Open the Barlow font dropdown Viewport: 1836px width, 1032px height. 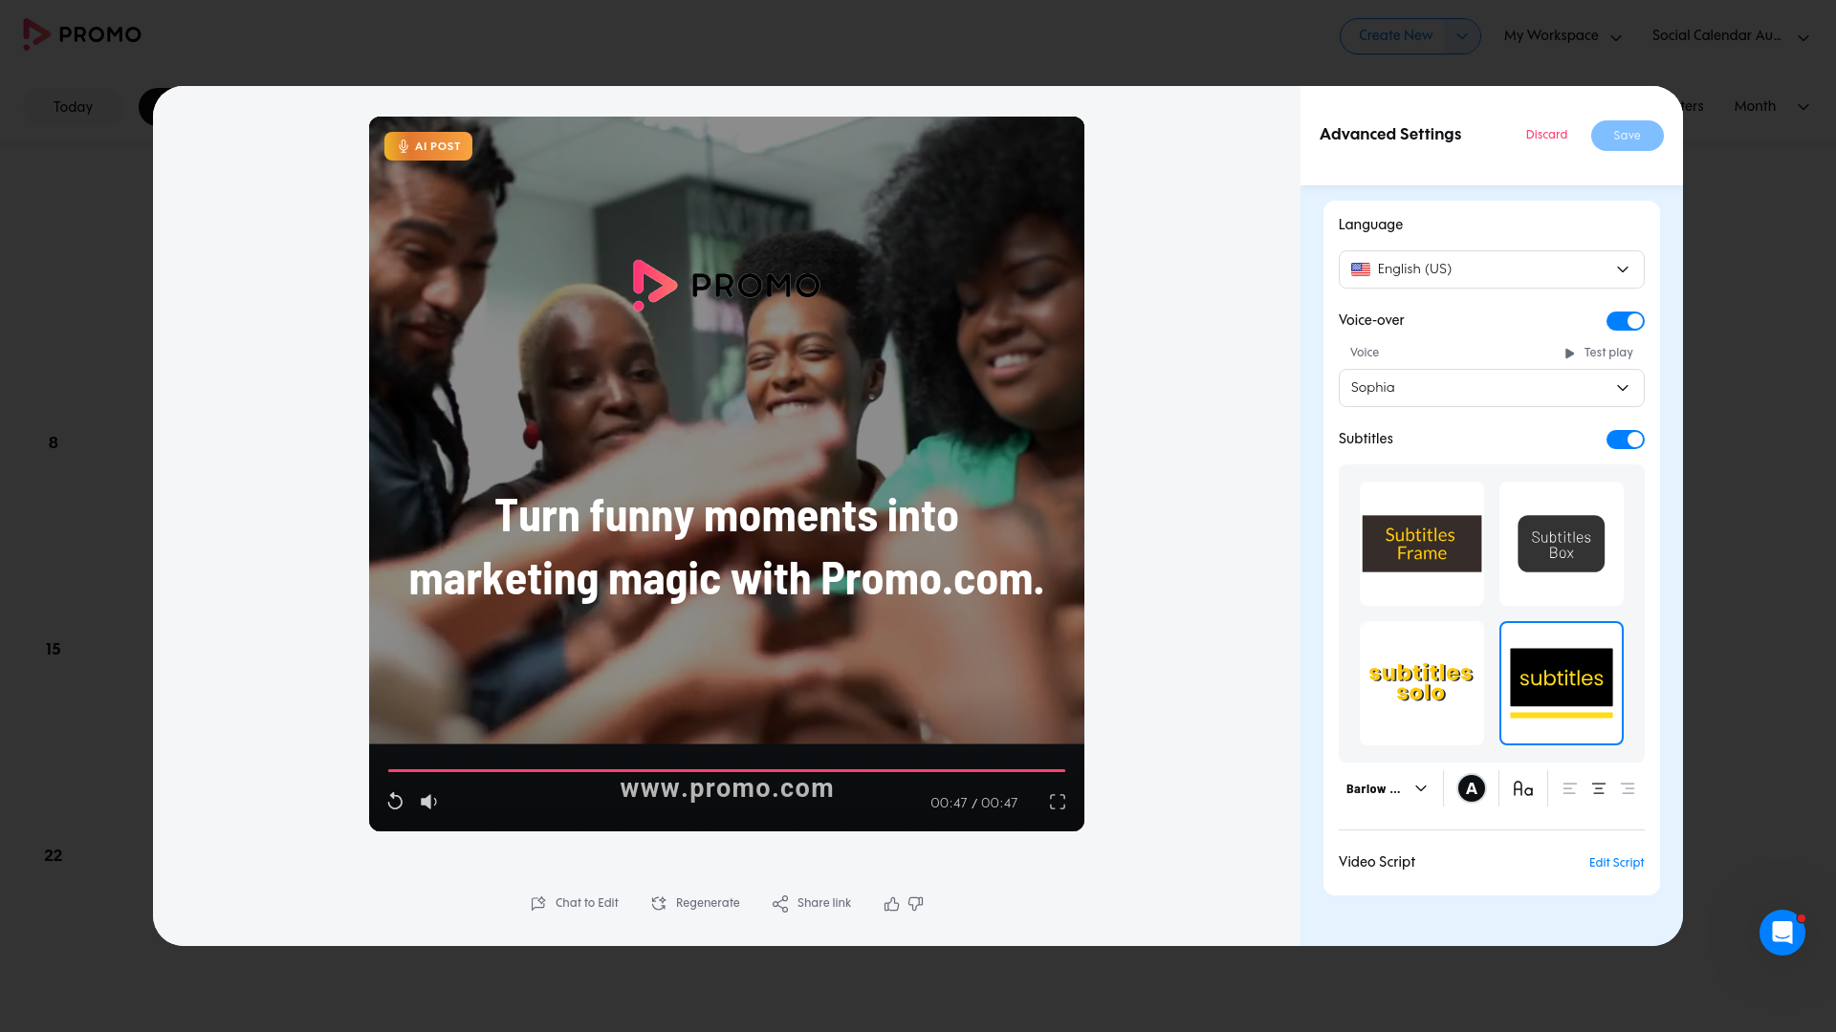coord(1387,788)
